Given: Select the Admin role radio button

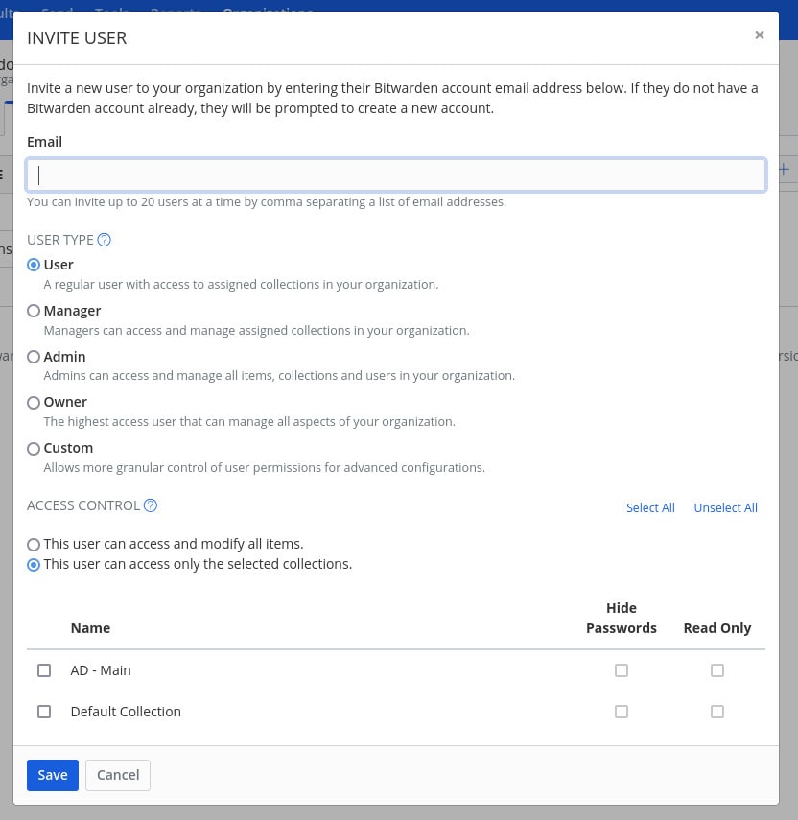Looking at the screenshot, I should tap(34, 357).
